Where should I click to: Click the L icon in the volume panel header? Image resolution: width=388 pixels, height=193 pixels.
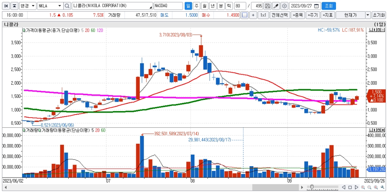(370, 130)
